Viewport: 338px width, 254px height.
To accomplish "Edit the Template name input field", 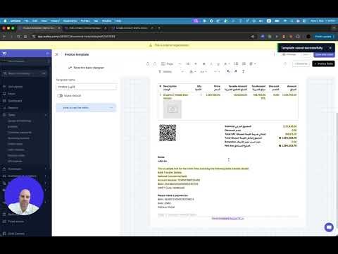I will (86, 87).
